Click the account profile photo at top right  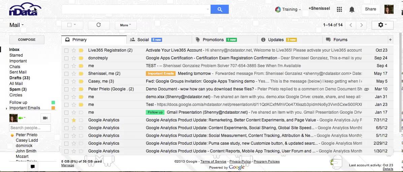pyautogui.click(x=389, y=9)
